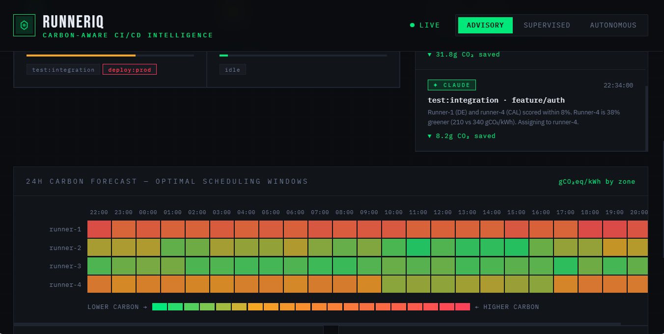Click the LIVE status indicator
Screen dimensions: 664x334
(x=425, y=26)
